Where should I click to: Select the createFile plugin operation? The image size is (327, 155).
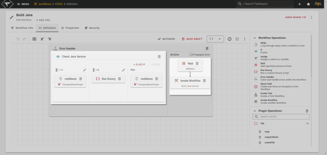[270, 143]
